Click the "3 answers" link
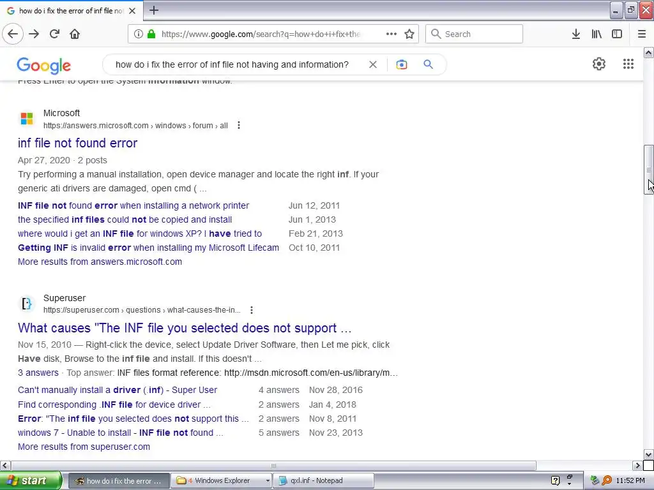Screen dimensions: 654x490 point(38,373)
